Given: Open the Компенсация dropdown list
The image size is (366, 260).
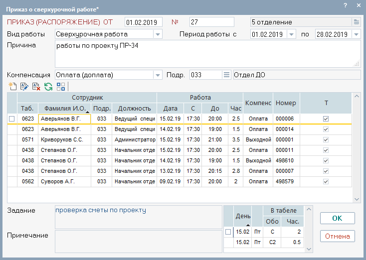Looking at the screenshot, I should click(x=158, y=75).
